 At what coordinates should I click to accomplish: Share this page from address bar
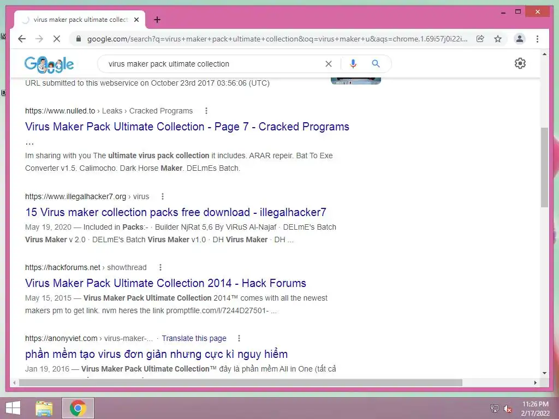point(480,39)
